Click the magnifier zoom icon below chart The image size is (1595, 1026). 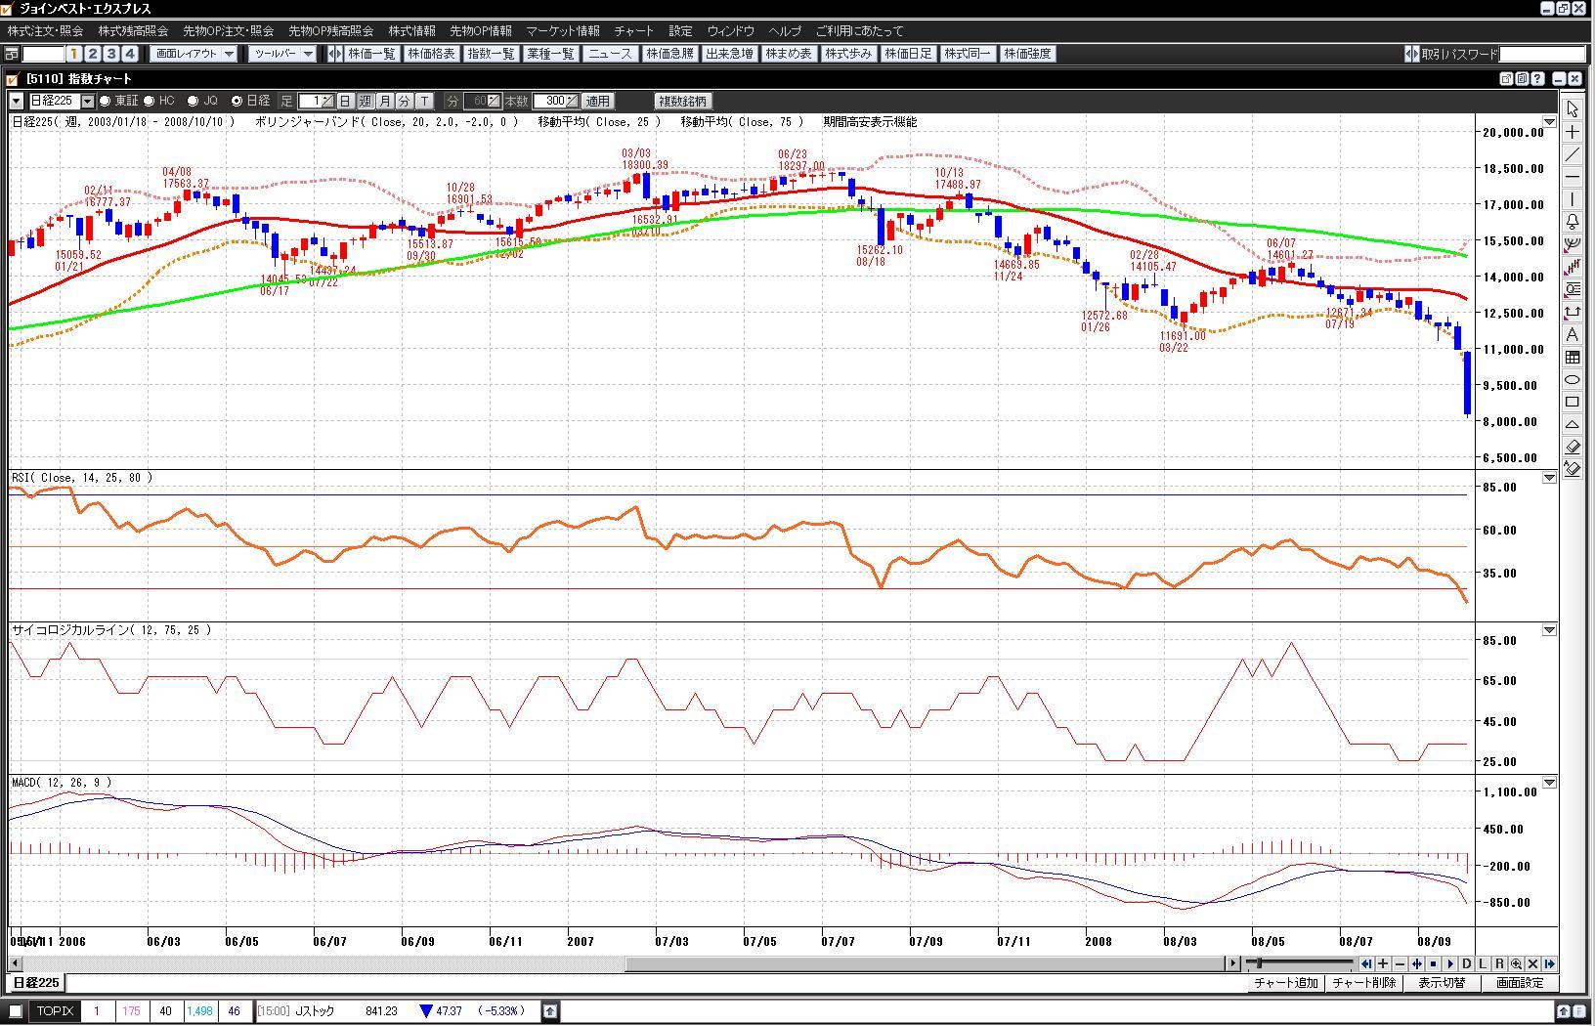(x=1516, y=963)
